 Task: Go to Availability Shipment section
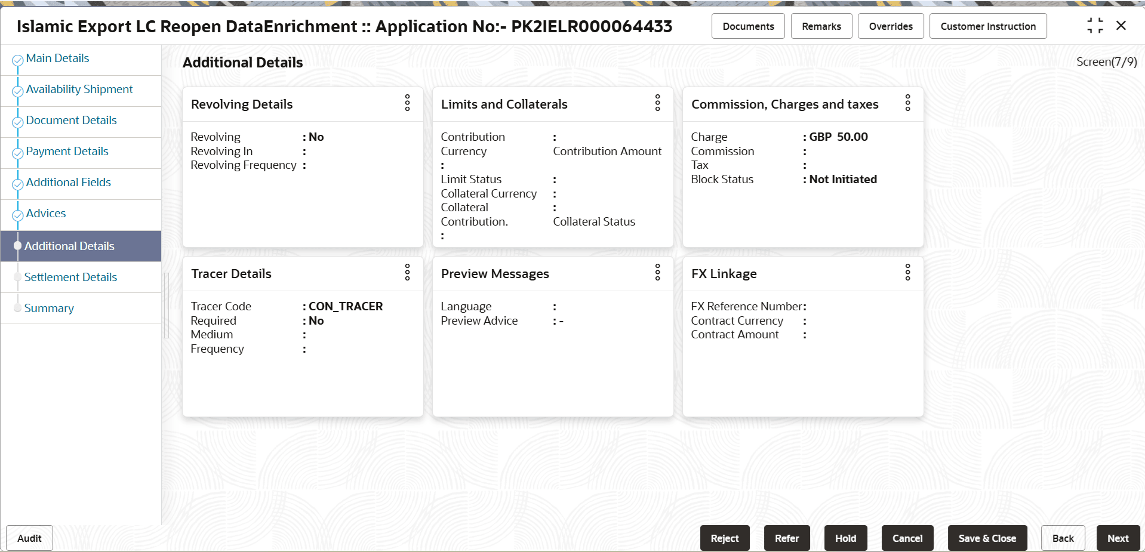point(79,89)
